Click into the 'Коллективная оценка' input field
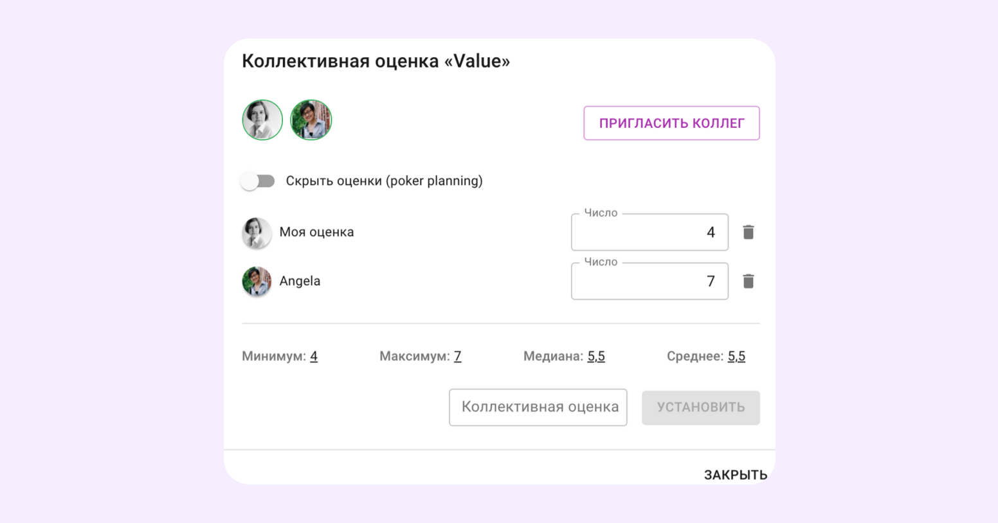Screen dimensions: 998x523 pos(538,407)
